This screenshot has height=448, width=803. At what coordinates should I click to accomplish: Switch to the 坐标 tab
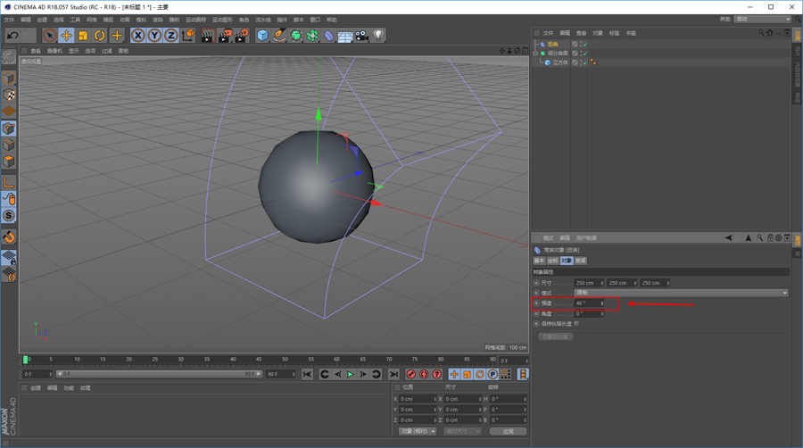click(552, 261)
